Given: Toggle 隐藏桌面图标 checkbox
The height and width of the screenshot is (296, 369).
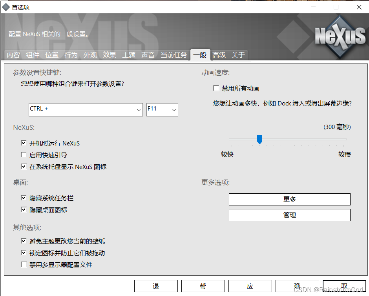Looking at the screenshot, I should coord(24,209).
